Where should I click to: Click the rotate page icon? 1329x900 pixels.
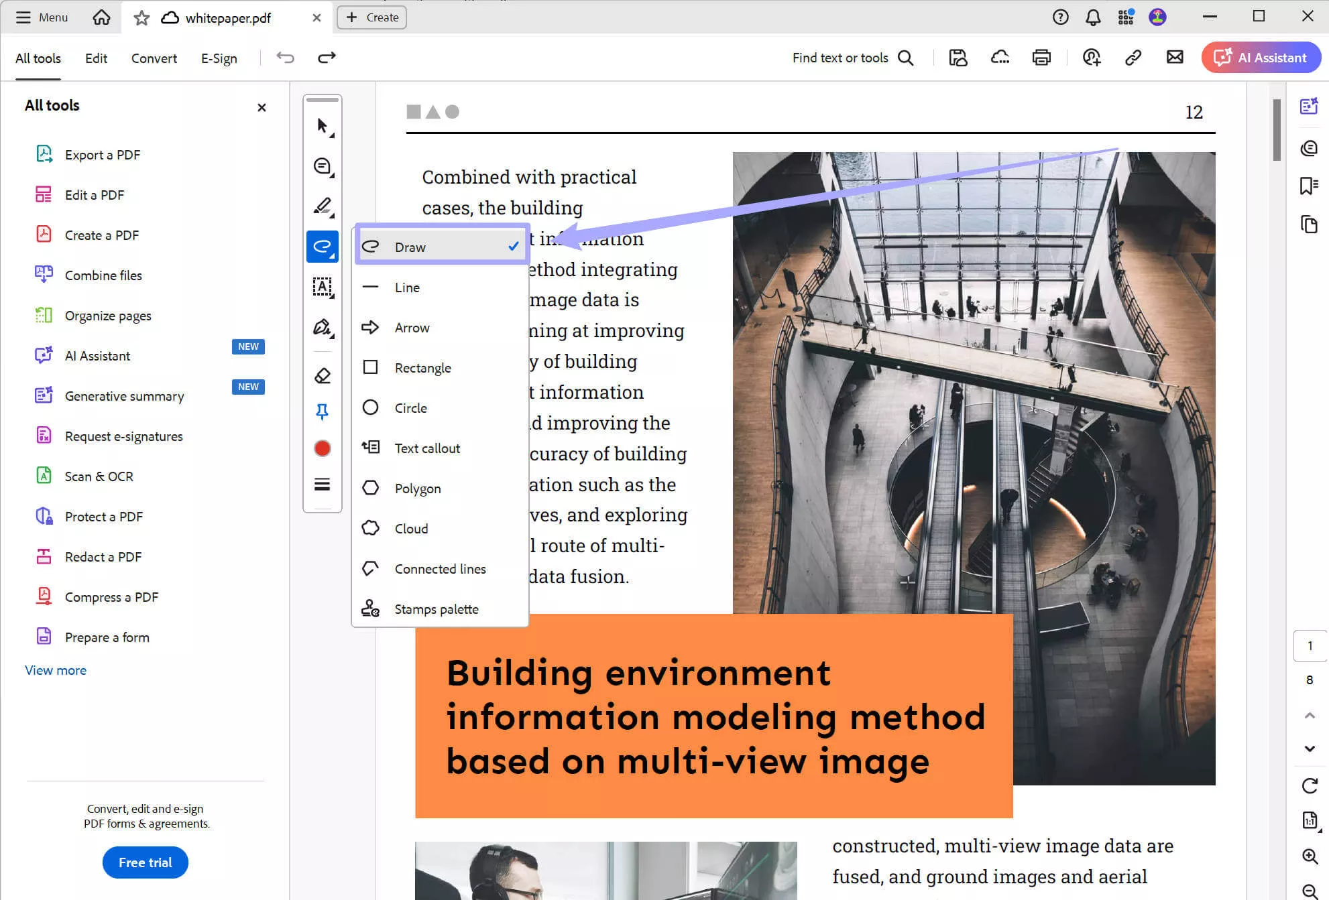click(x=1310, y=785)
